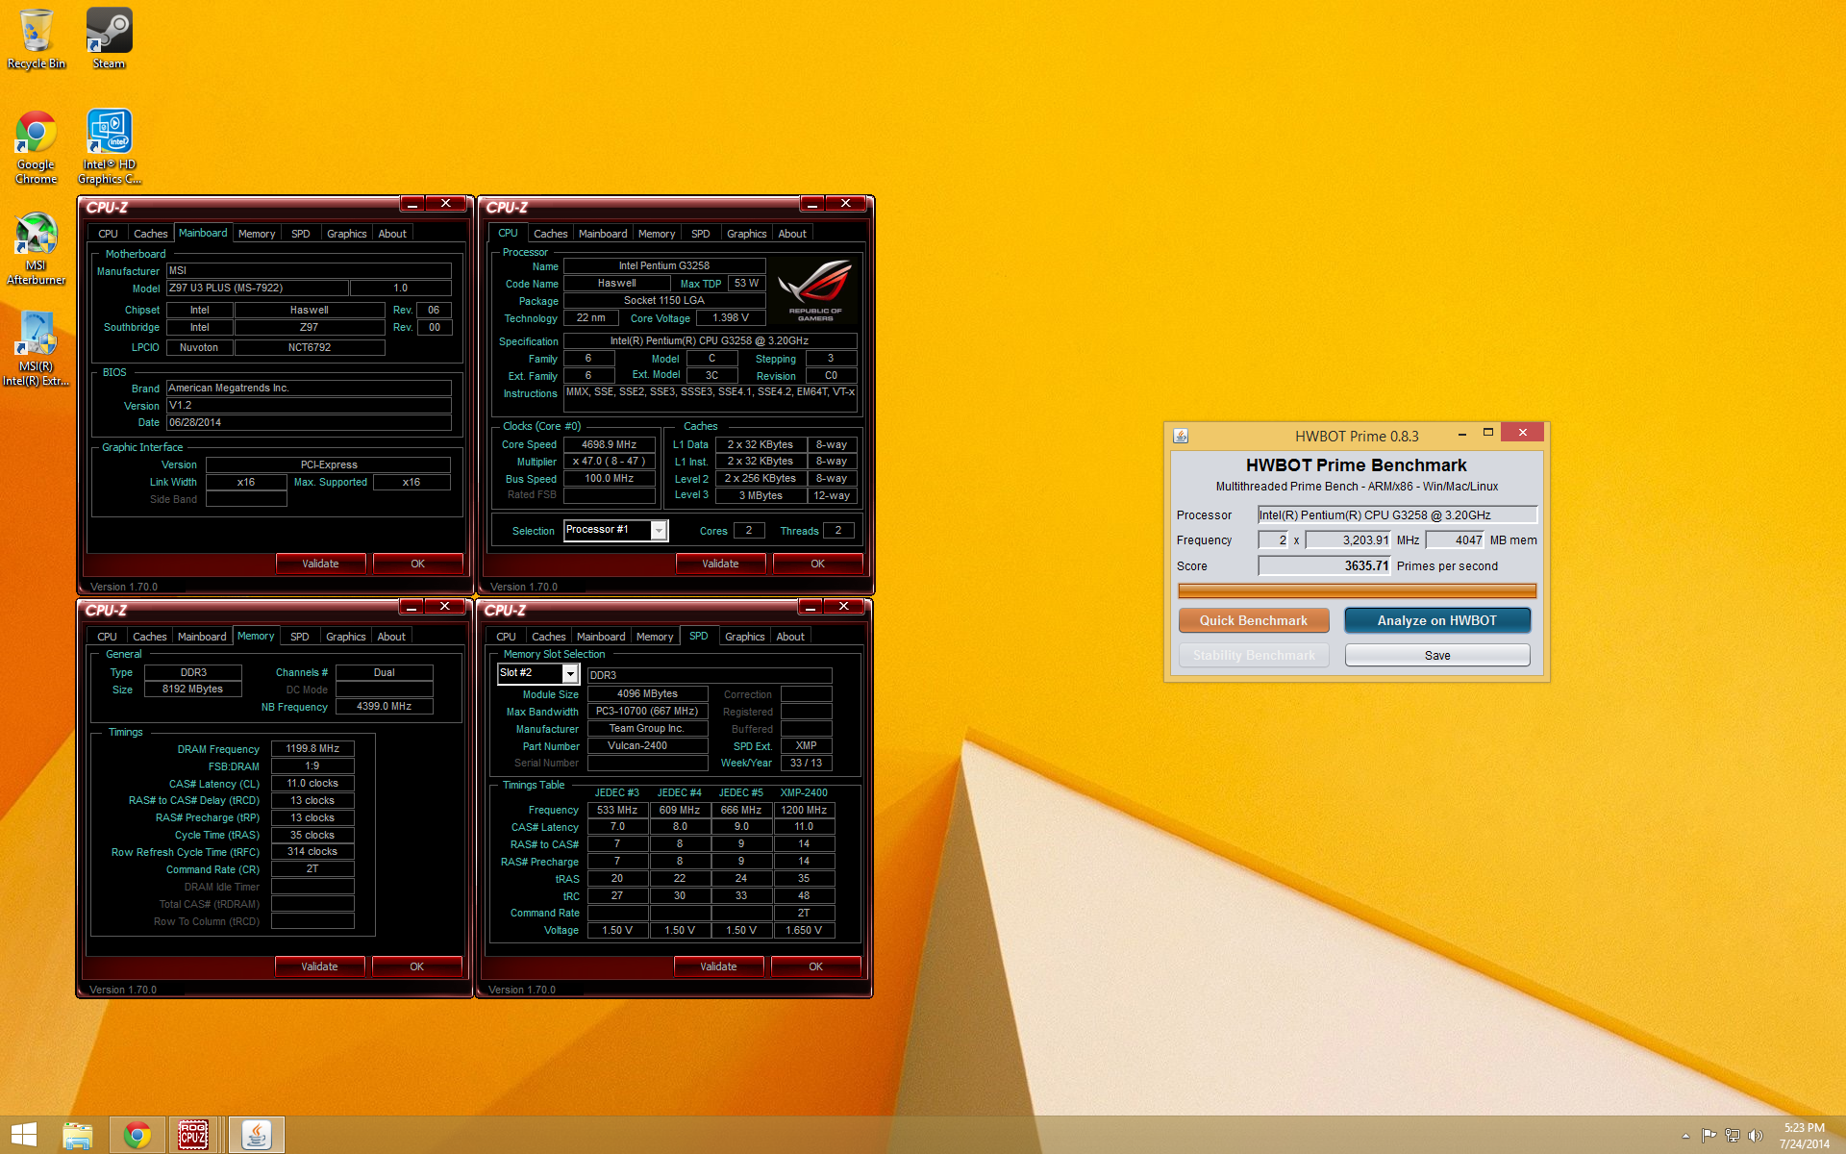
Task: Click the Part Number Vulcan-2400 field
Action: click(x=648, y=745)
